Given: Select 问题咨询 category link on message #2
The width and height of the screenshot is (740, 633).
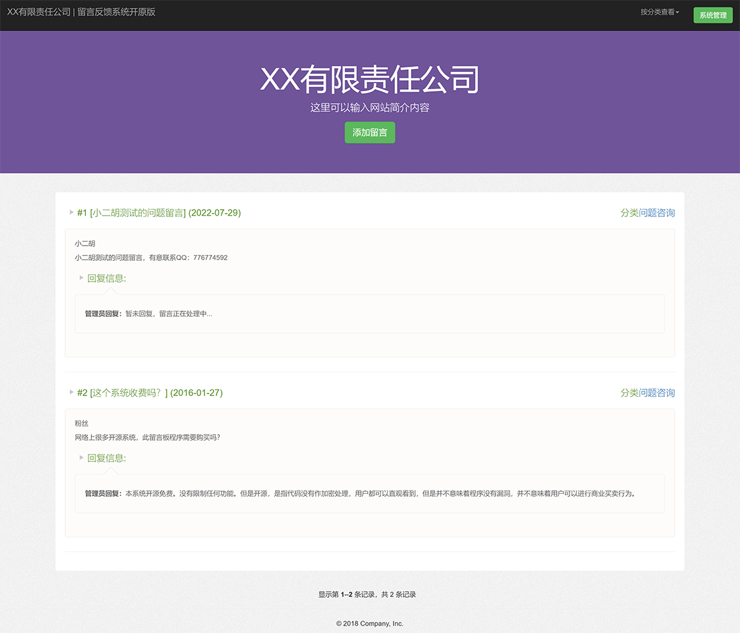Looking at the screenshot, I should tap(657, 393).
